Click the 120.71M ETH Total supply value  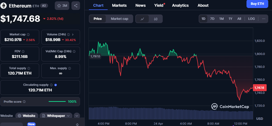[x=20, y=73]
